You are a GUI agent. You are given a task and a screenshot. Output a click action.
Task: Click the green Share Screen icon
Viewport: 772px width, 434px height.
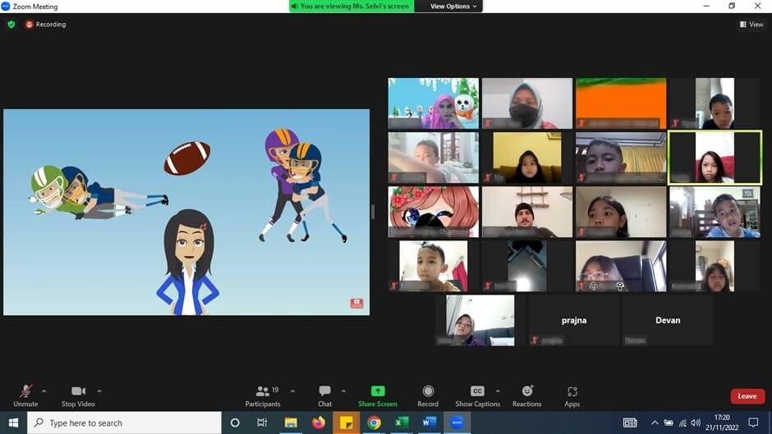pyautogui.click(x=378, y=391)
